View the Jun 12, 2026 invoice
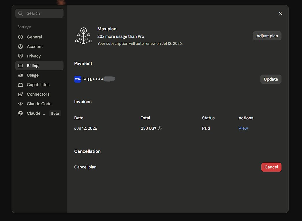 click(x=243, y=128)
